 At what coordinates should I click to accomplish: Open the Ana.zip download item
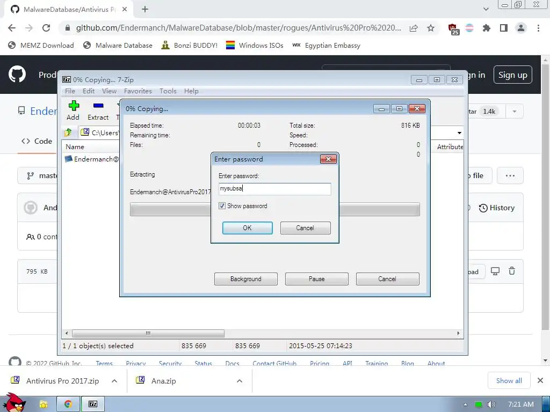(157, 381)
